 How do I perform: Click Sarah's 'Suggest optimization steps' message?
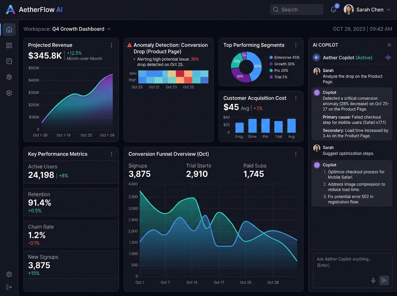click(348, 154)
